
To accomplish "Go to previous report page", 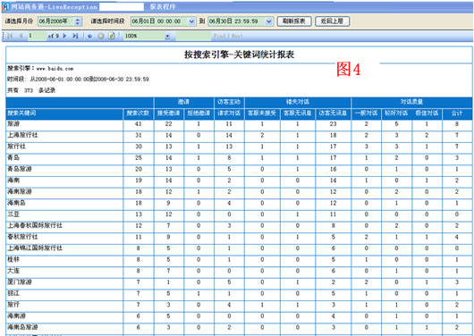I will point(21,36).
